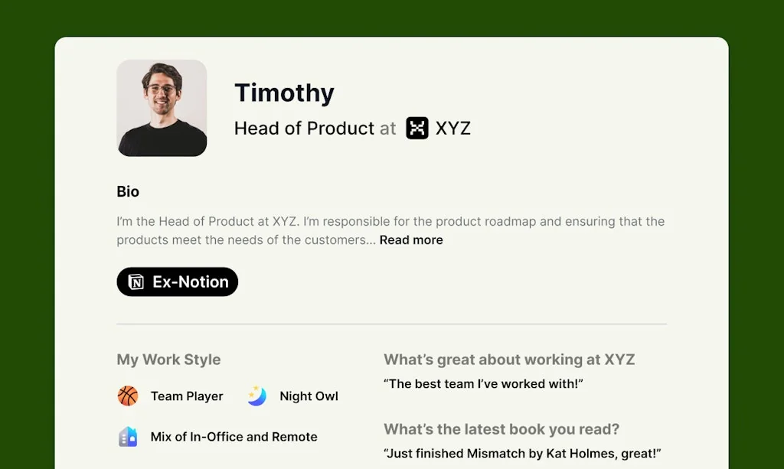
Task: Click the Mismatch by Kat Holmes answer
Action: tap(522, 453)
